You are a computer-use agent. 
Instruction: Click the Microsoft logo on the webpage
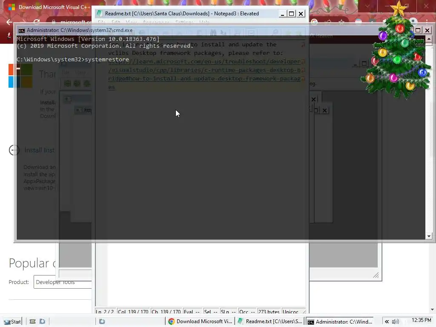tap(20, 76)
